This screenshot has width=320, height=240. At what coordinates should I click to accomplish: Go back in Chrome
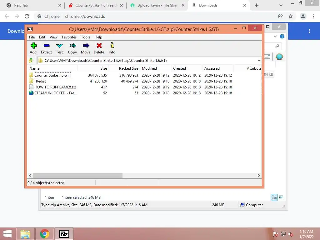pyautogui.click(x=7, y=16)
